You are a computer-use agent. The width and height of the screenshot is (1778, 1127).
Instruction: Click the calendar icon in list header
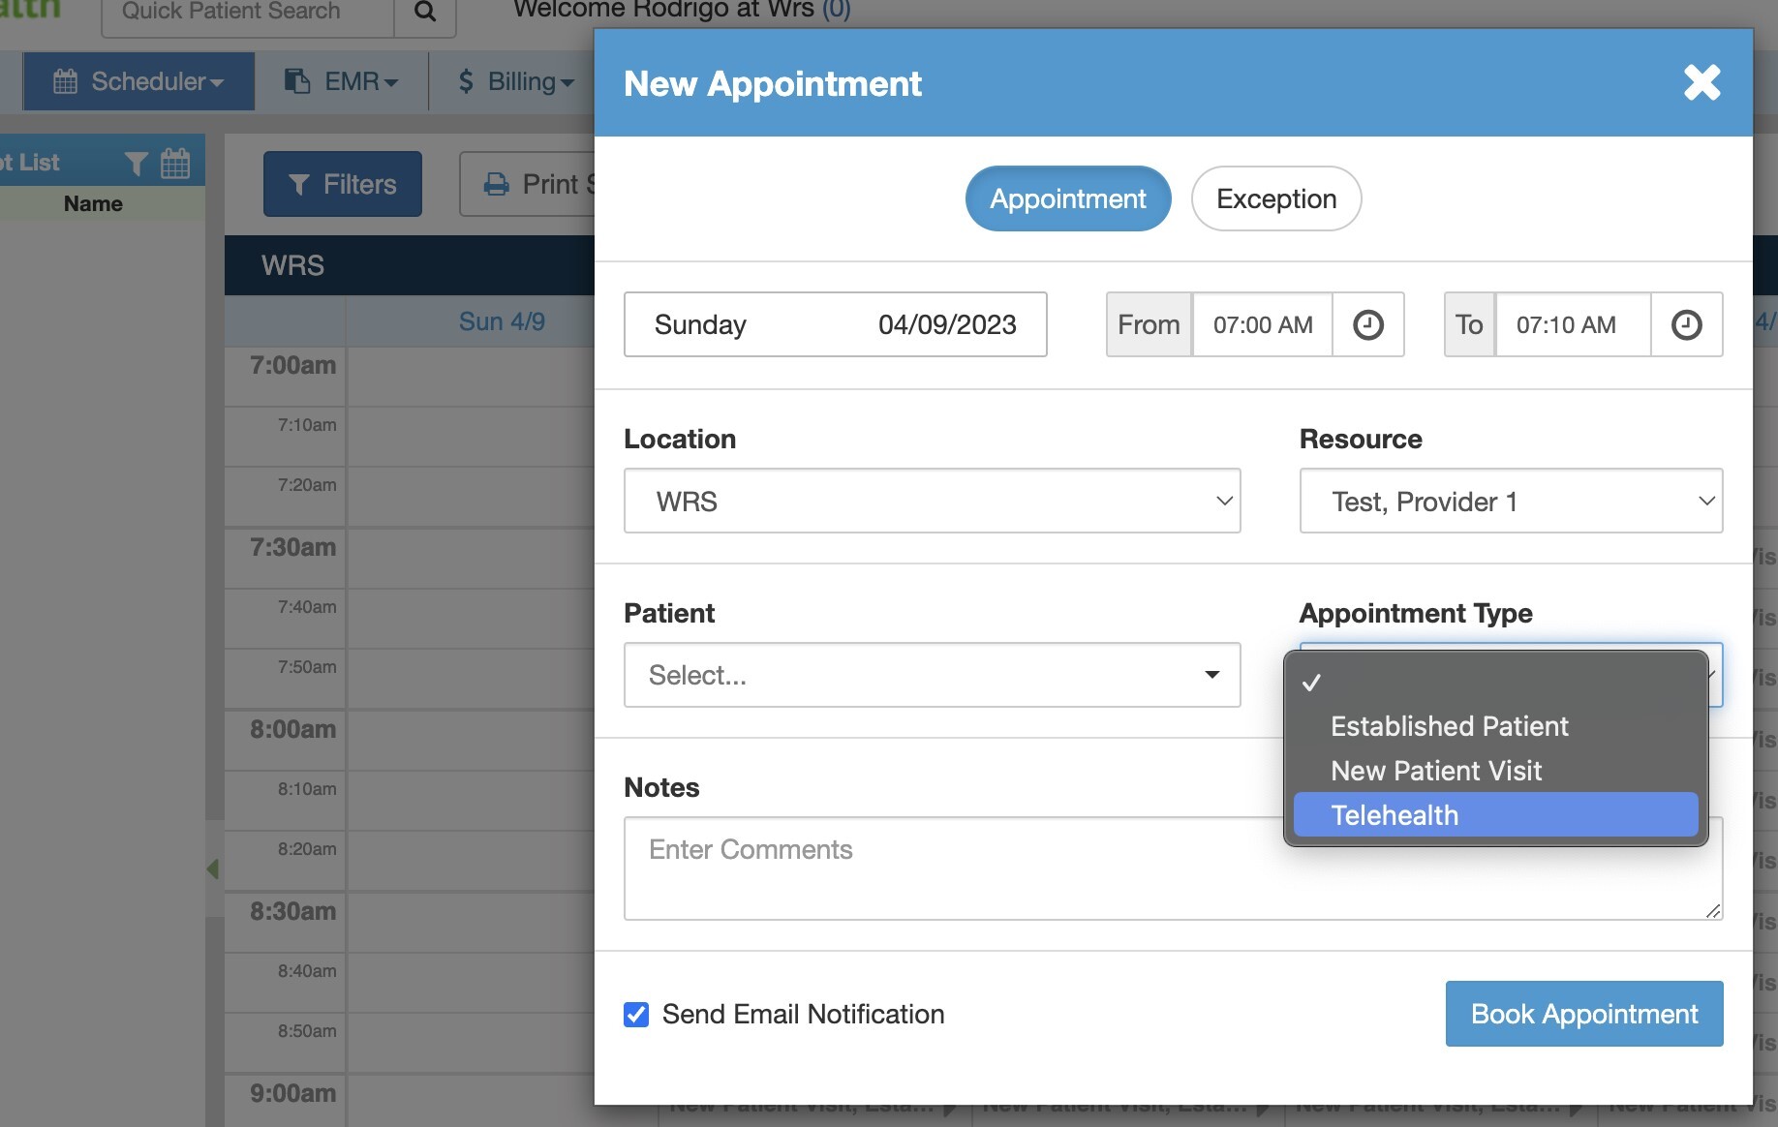coord(175,164)
